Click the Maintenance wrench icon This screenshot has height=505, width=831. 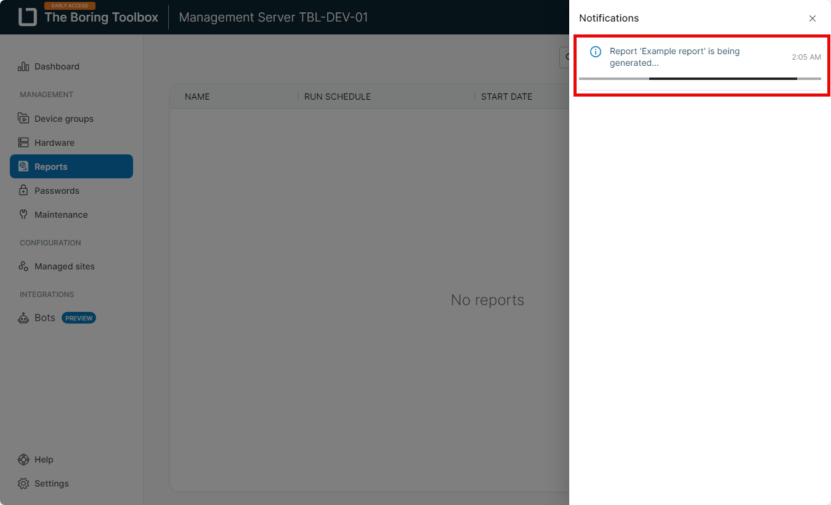click(23, 215)
